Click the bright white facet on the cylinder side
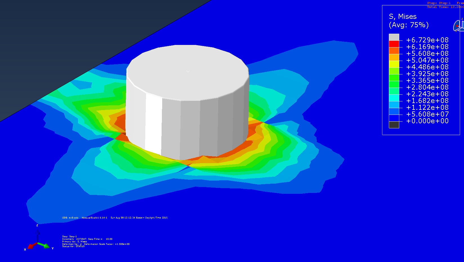 pyautogui.click(x=154, y=124)
